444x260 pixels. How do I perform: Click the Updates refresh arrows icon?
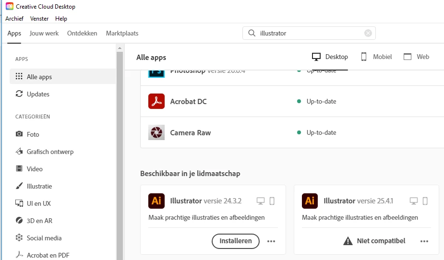click(x=19, y=94)
